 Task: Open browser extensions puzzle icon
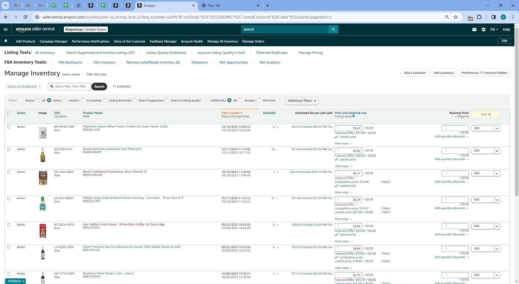coord(479,17)
